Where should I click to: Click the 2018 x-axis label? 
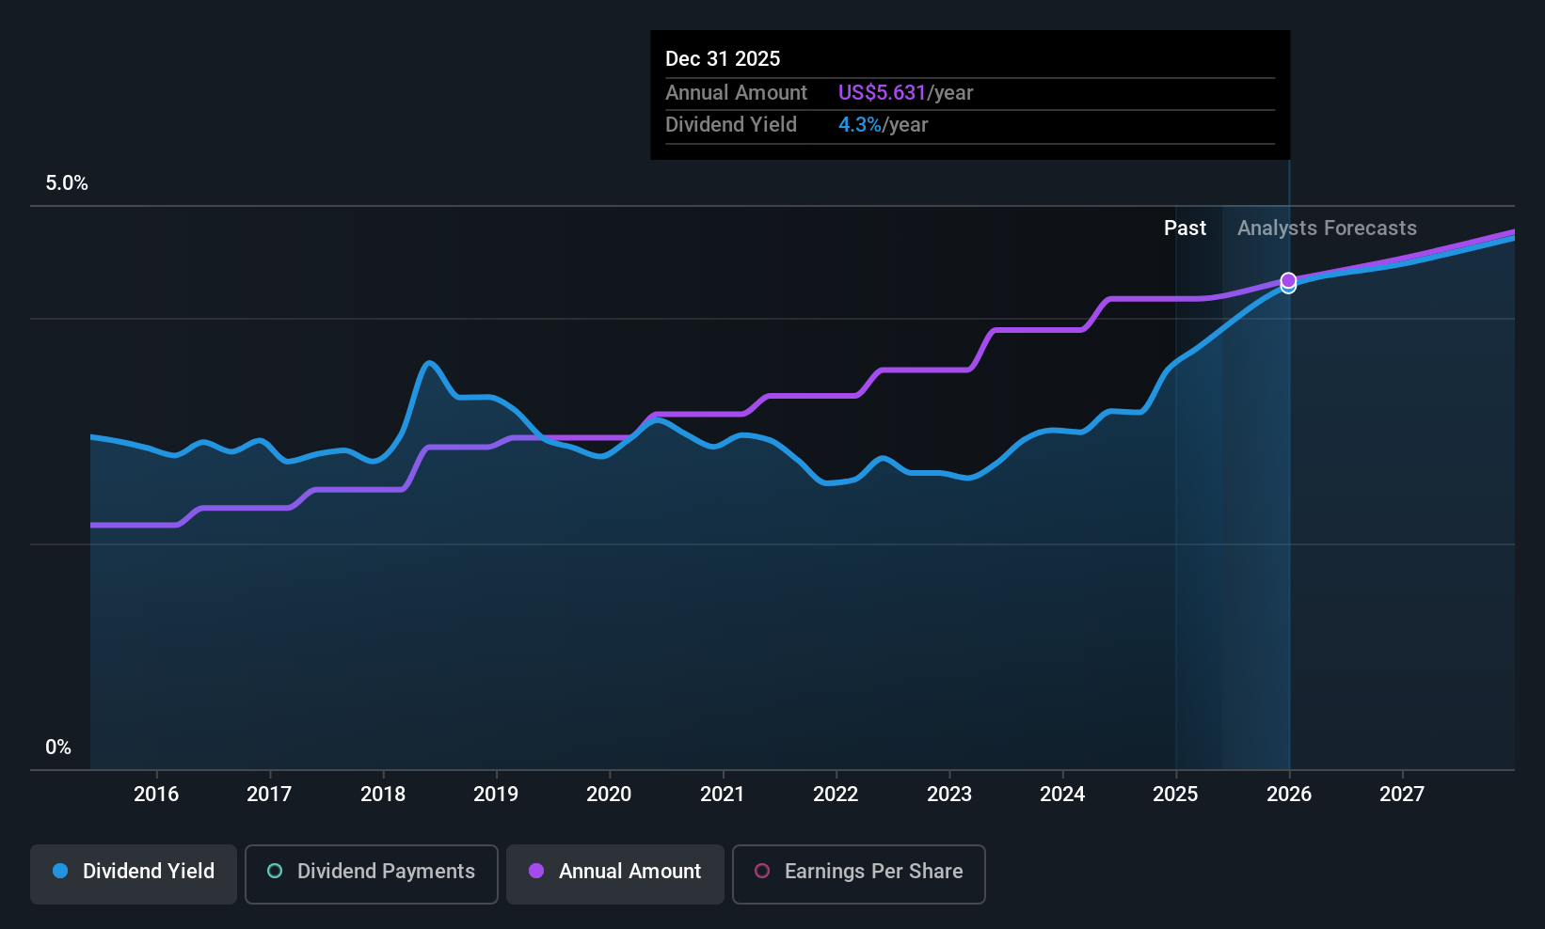click(x=383, y=794)
